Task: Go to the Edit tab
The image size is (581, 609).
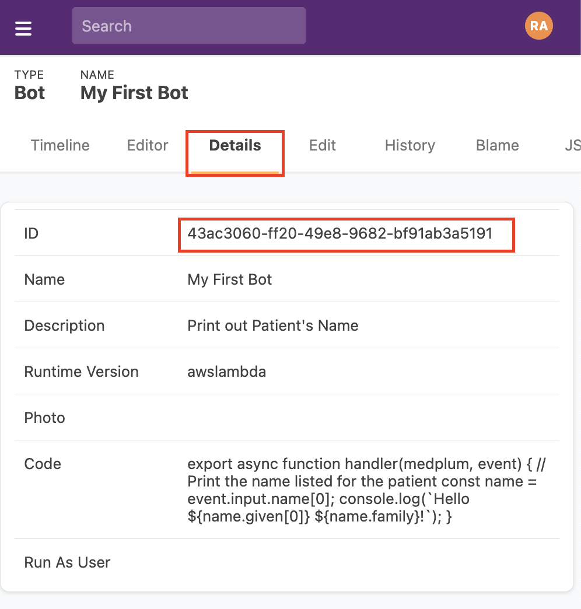Action: tap(323, 145)
